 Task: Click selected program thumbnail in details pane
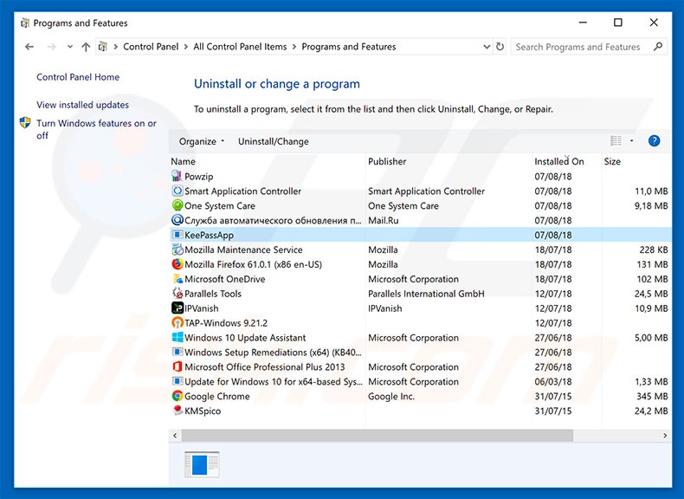(202, 464)
